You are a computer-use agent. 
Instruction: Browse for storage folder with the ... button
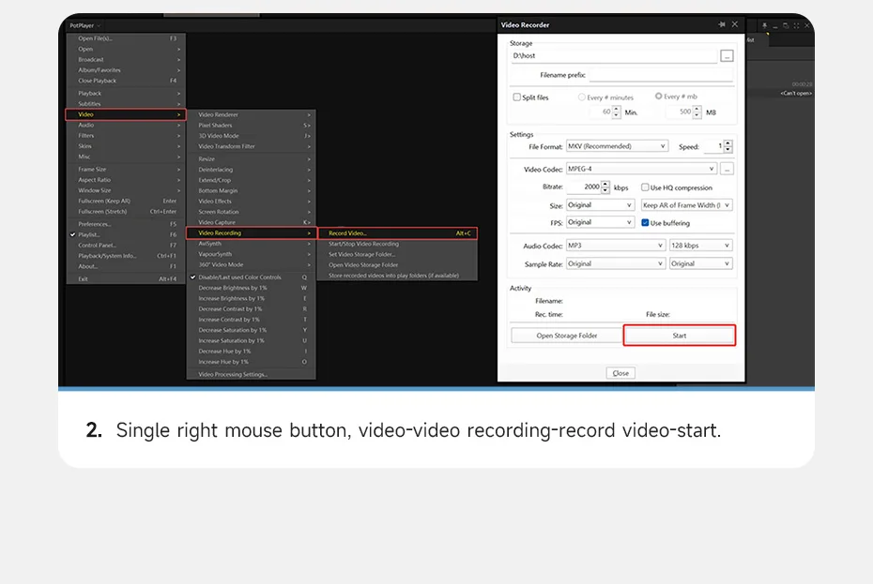click(x=727, y=55)
